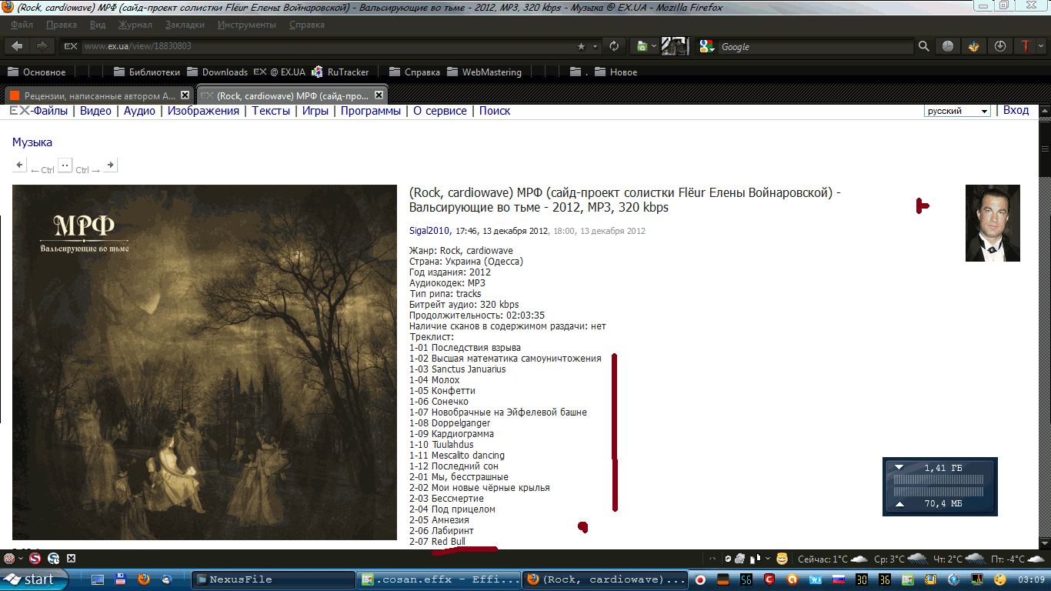
Task: Open the Аудио section
Action: click(139, 111)
